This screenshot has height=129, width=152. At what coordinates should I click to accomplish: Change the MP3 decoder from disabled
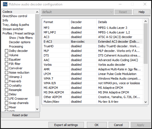tap(76, 28)
